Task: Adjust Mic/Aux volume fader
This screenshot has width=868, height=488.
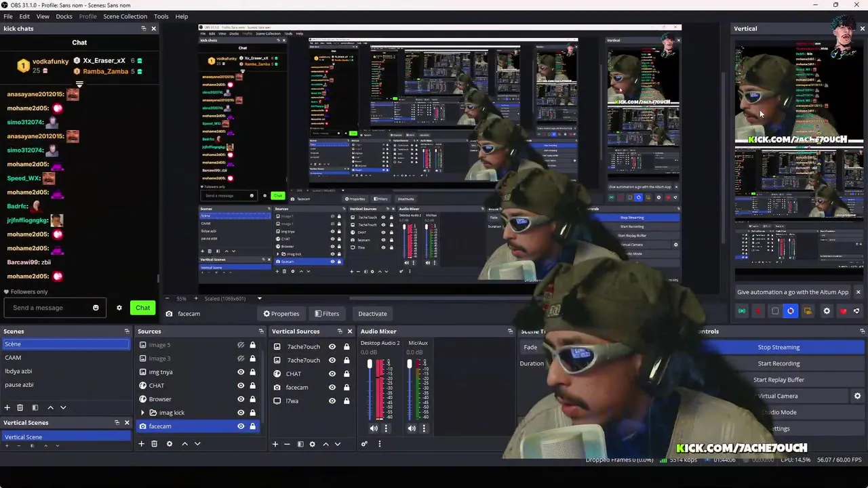Action: [x=409, y=365]
